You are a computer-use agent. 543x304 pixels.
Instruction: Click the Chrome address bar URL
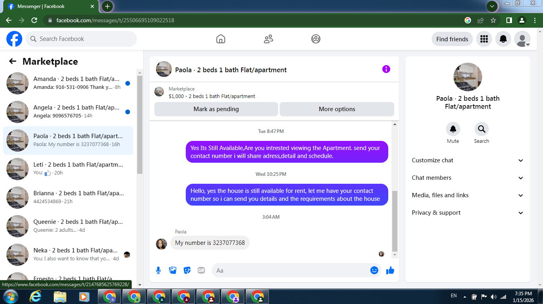pyautogui.click(x=115, y=20)
